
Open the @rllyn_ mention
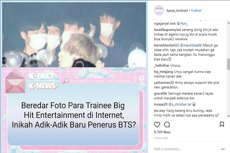click(182, 23)
